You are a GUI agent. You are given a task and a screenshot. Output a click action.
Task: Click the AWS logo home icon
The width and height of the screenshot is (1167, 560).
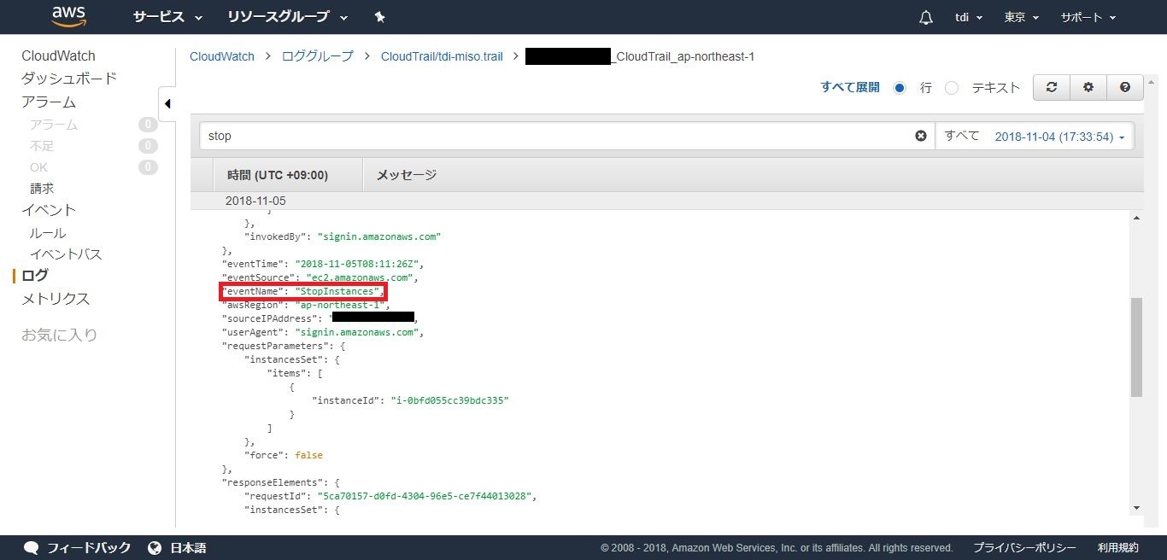pyautogui.click(x=68, y=16)
